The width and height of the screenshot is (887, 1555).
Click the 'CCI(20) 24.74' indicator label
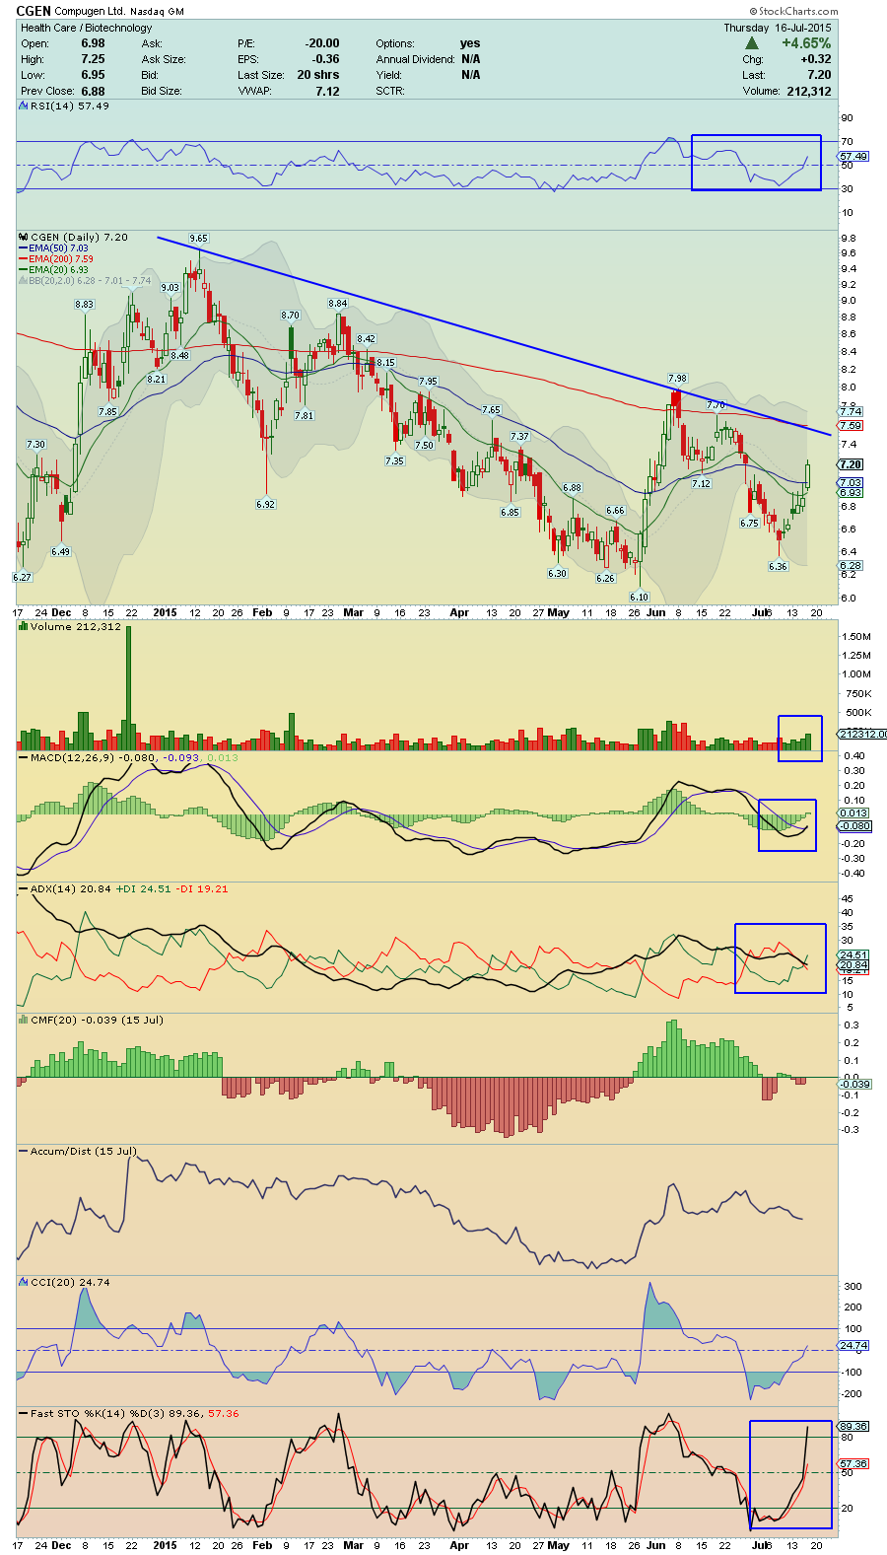(x=70, y=1282)
